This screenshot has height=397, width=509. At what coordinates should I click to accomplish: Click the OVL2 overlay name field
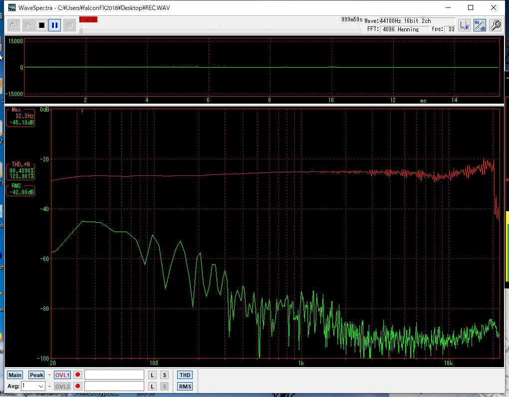click(114, 386)
